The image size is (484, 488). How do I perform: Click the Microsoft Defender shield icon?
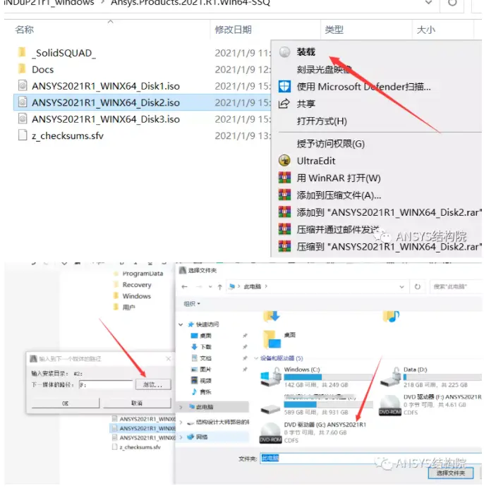(284, 87)
